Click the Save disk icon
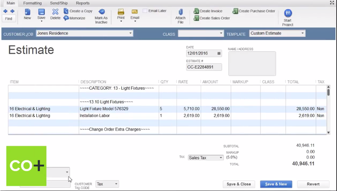 pyautogui.click(x=41, y=12)
